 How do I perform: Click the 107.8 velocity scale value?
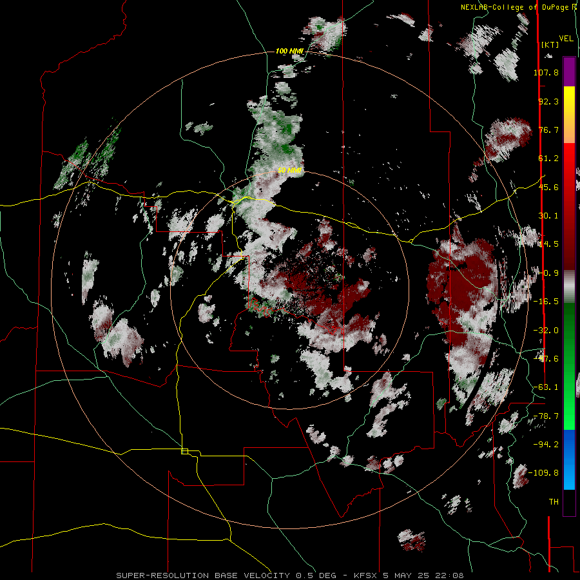[546, 72]
